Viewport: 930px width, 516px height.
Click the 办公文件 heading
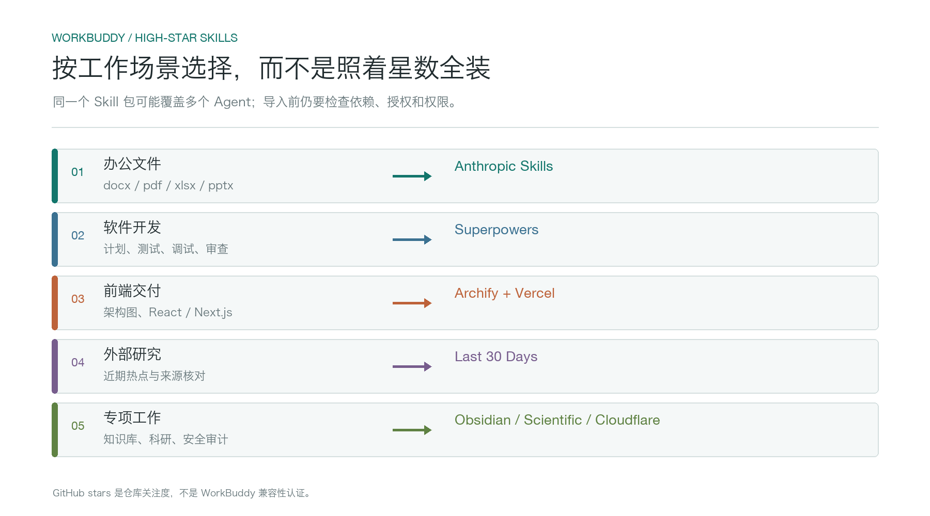132,164
